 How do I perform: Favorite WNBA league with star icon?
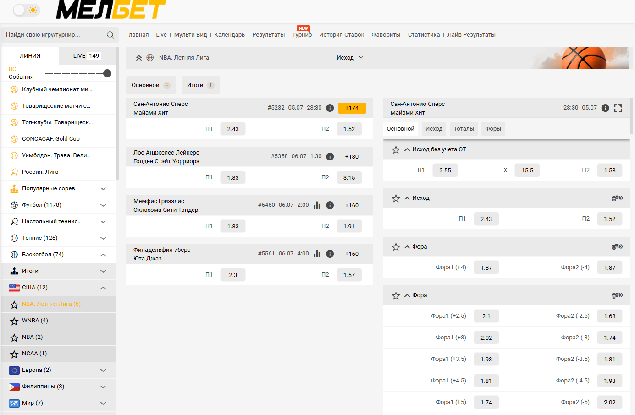[14, 321]
